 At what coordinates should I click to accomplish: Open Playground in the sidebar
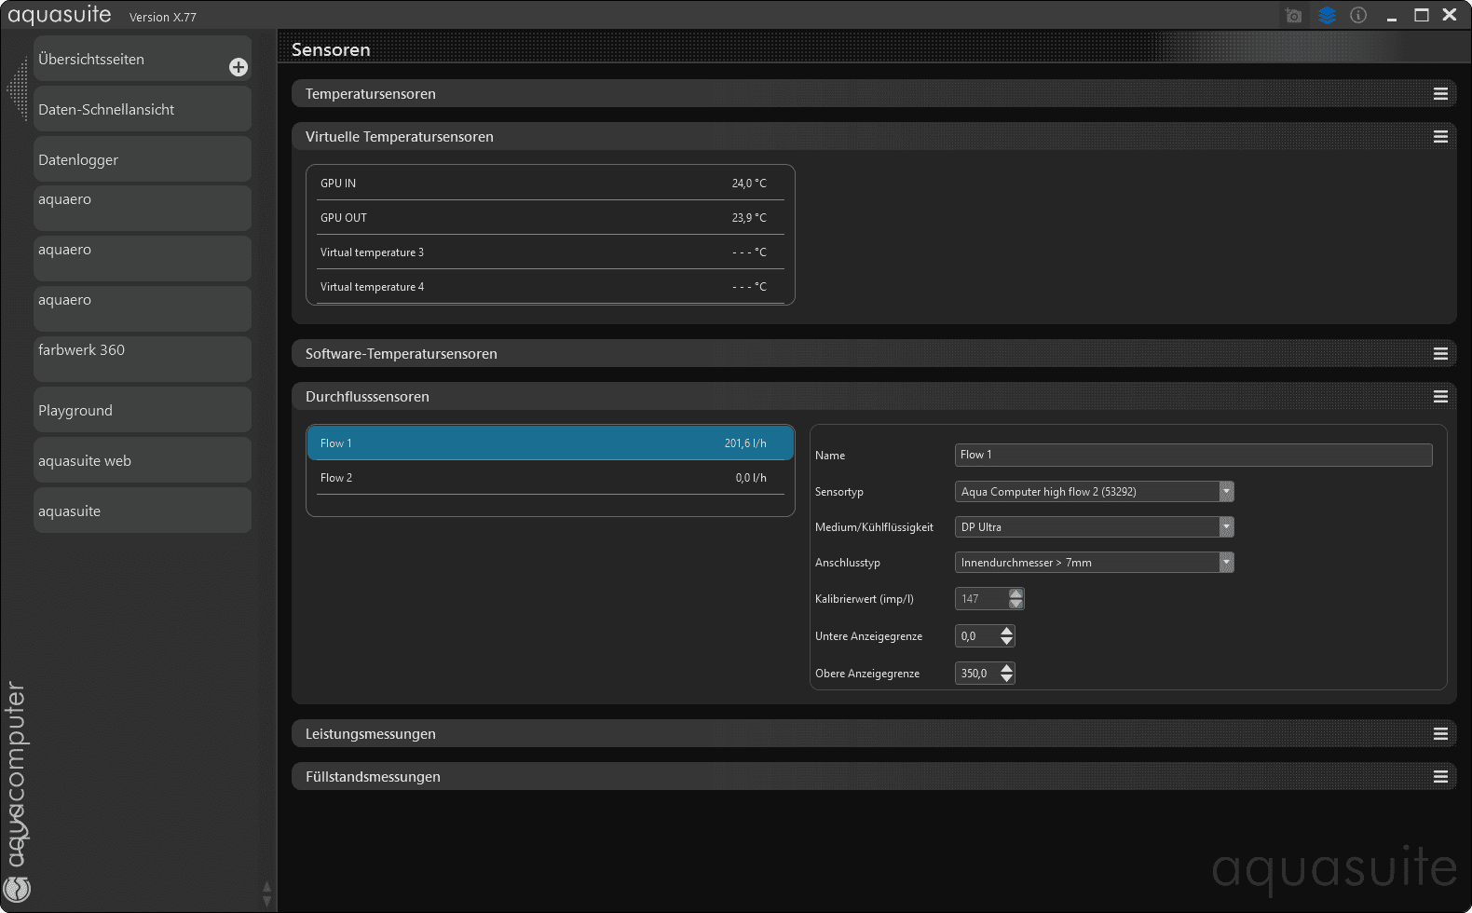tap(143, 410)
